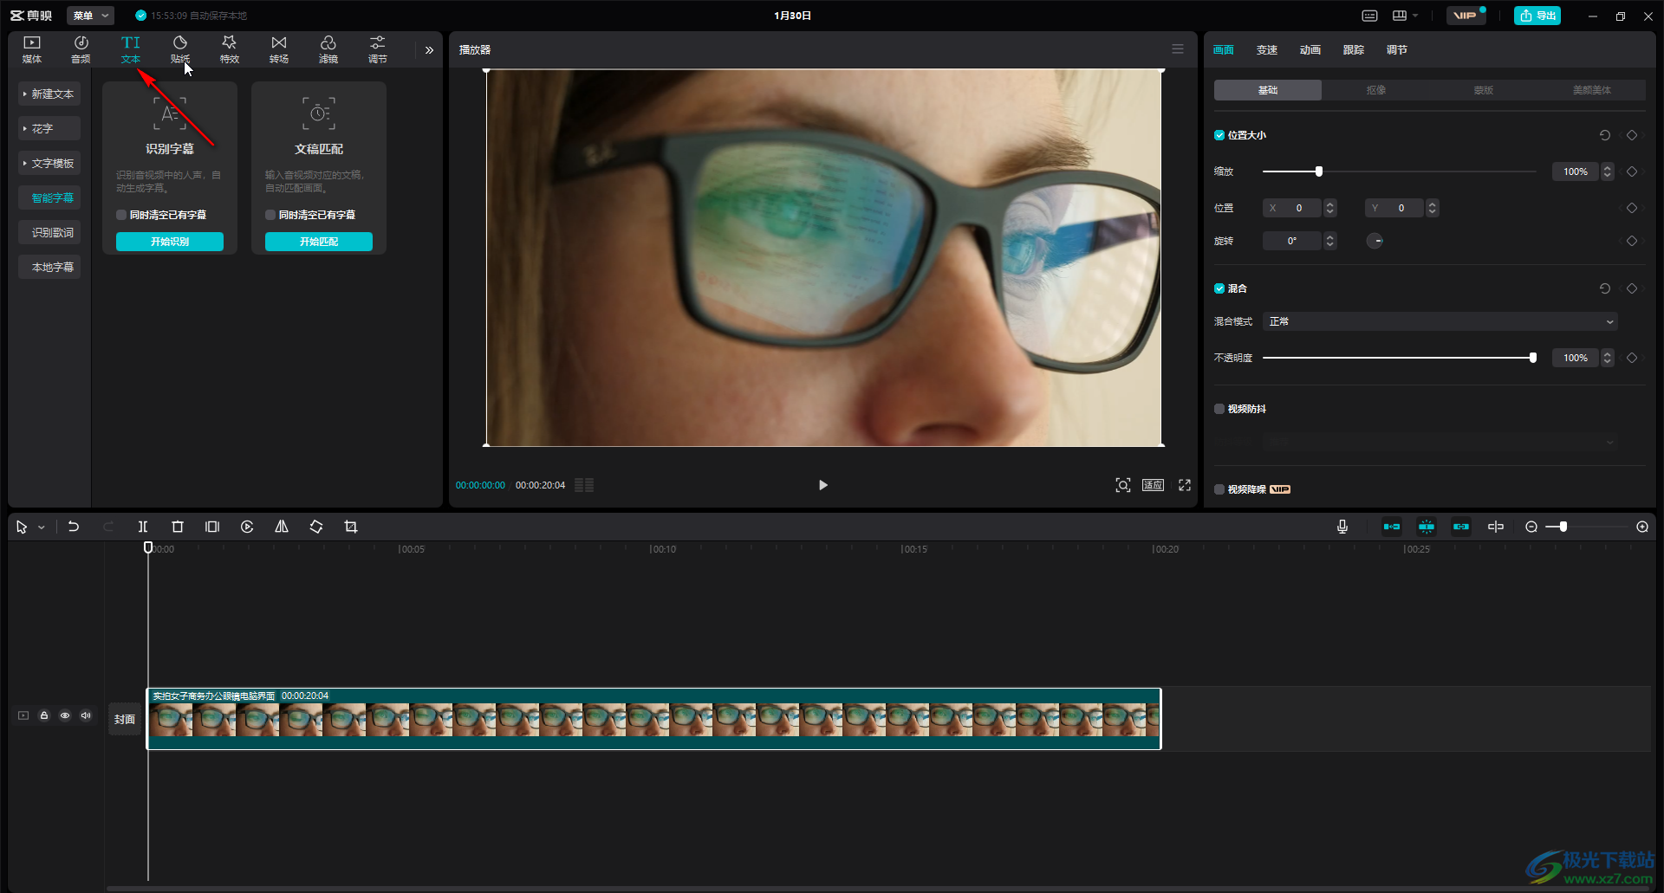Viewport: 1664px width, 893px height.
Task: Toggle auto snapping in timeline
Action: 1427,527
